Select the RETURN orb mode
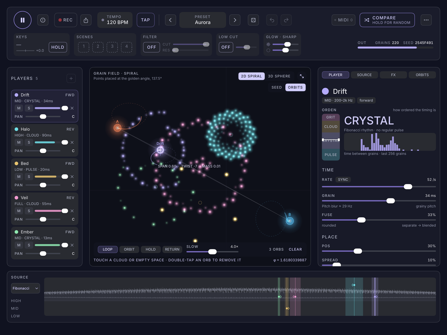Image resolution: width=447 pixels, height=335 pixels. point(172,249)
